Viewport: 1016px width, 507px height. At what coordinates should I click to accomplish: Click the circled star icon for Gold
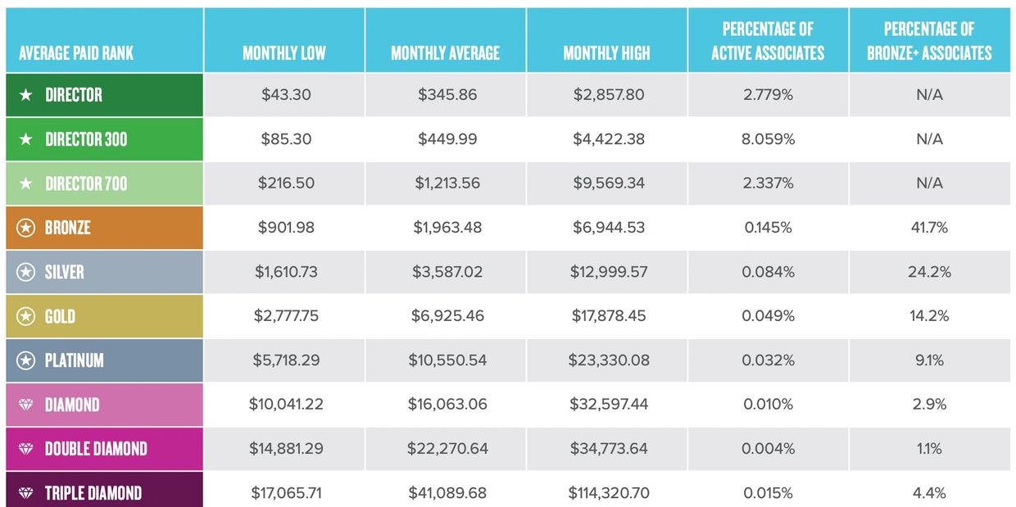(x=26, y=316)
